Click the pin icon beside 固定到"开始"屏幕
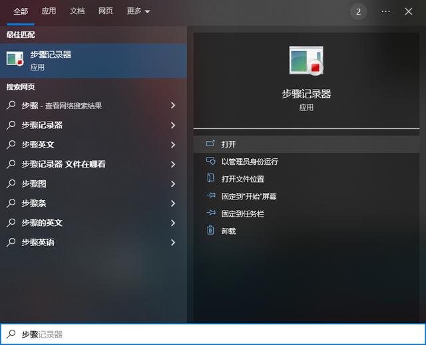The height and width of the screenshot is (345, 426). pos(210,195)
